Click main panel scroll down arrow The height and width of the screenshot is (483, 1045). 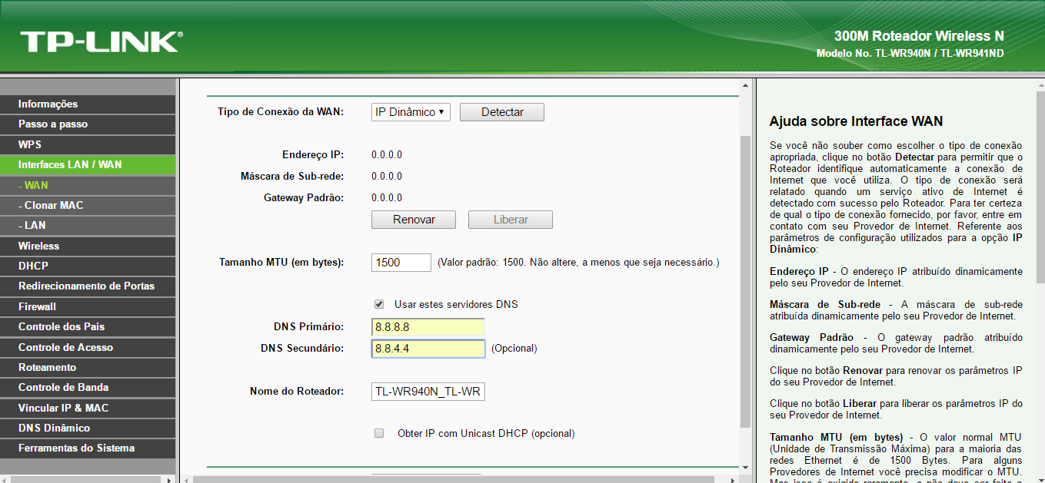744,467
